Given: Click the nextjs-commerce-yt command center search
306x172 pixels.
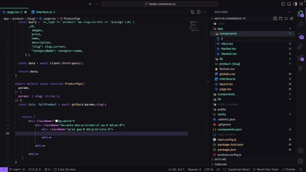Looking at the screenshot, I should coord(160,4).
